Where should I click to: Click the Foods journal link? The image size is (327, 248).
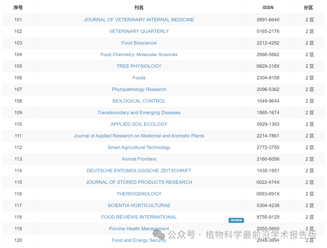139,78
